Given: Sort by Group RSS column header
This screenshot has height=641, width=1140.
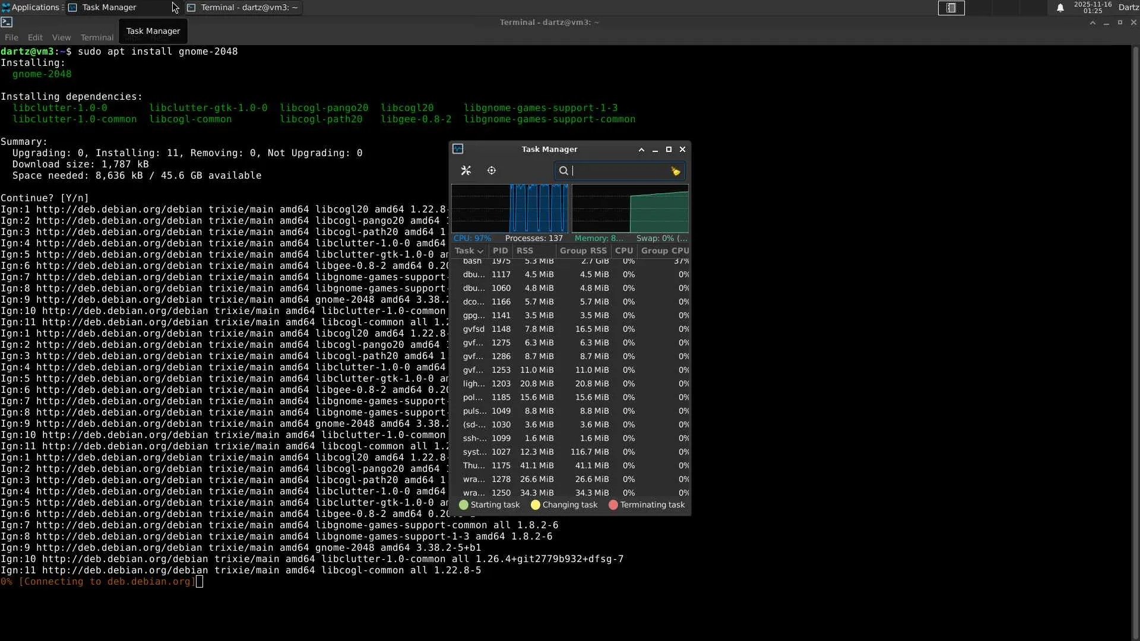Looking at the screenshot, I should tap(582, 250).
